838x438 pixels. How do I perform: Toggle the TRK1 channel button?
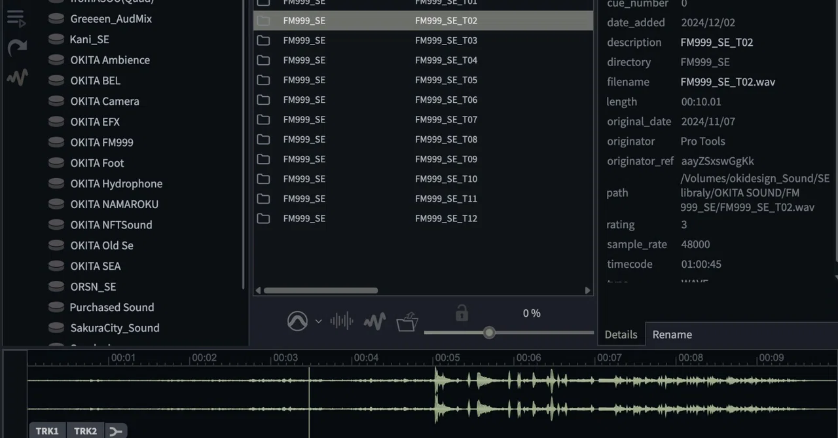tap(47, 431)
